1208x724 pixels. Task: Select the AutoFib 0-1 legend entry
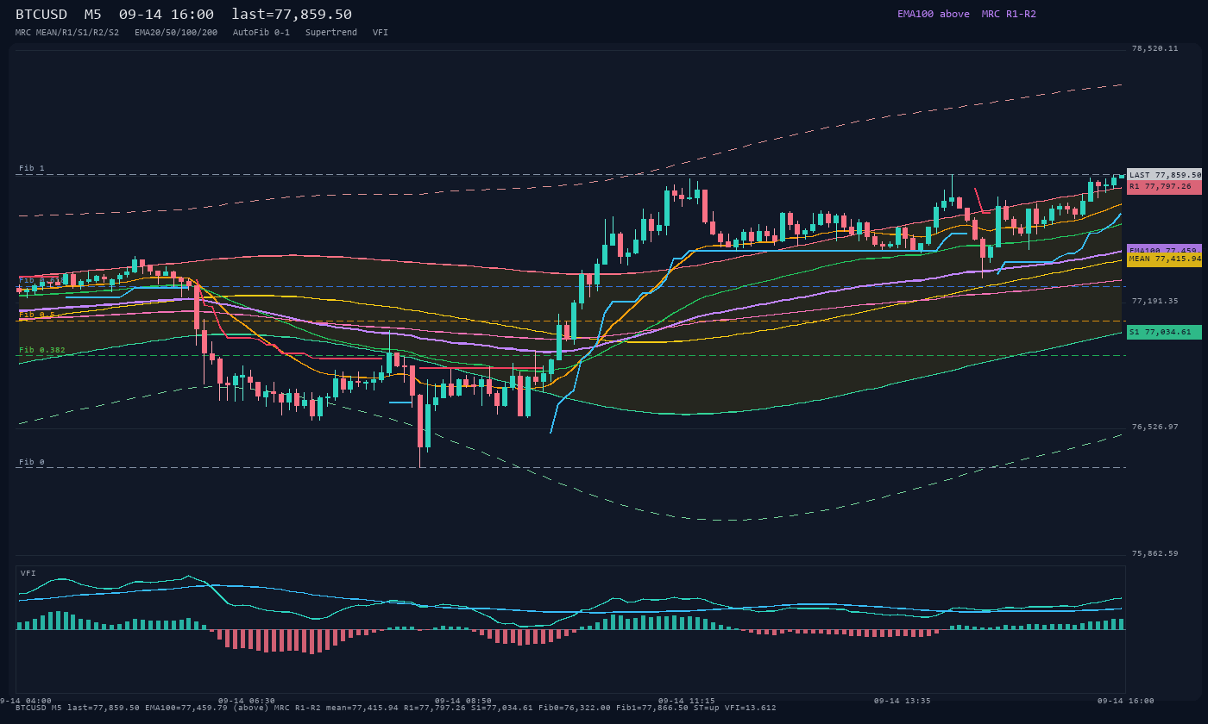pyautogui.click(x=261, y=32)
